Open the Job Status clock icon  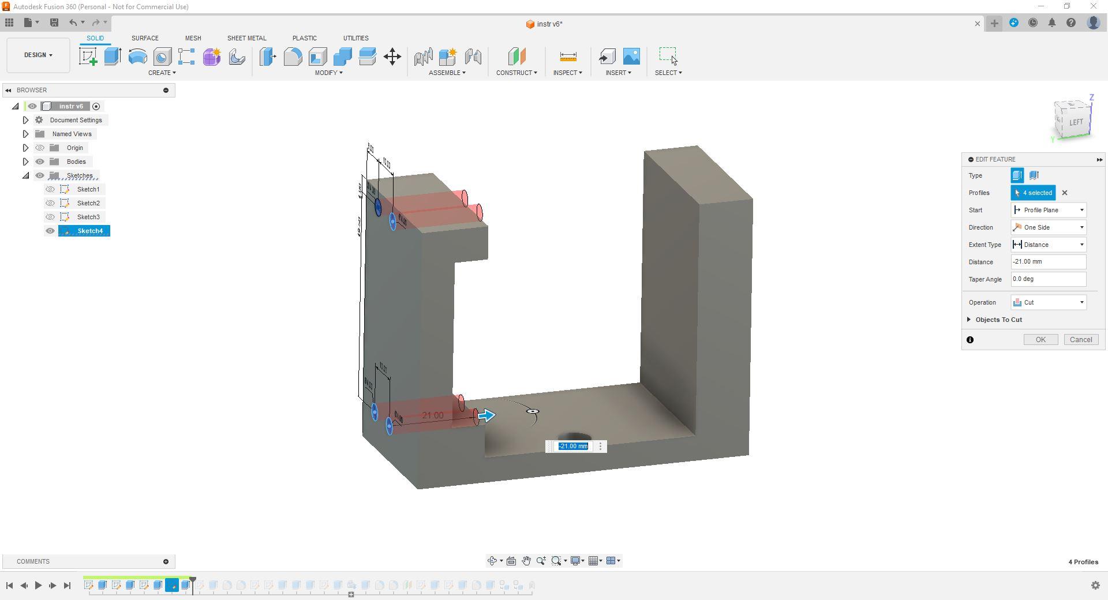click(x=1033, y=23)
